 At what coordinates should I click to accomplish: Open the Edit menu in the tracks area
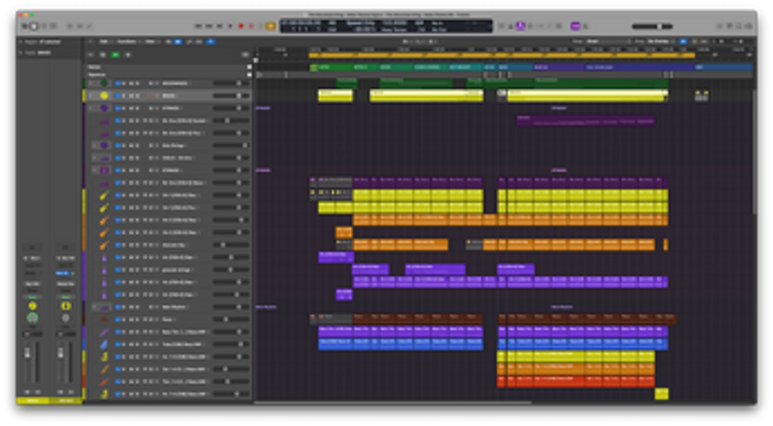[105, 42]
